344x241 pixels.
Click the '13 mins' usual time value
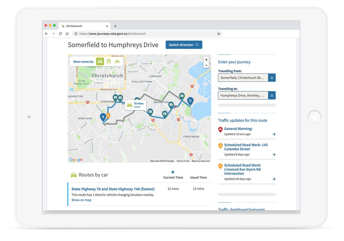coord(198,189)
